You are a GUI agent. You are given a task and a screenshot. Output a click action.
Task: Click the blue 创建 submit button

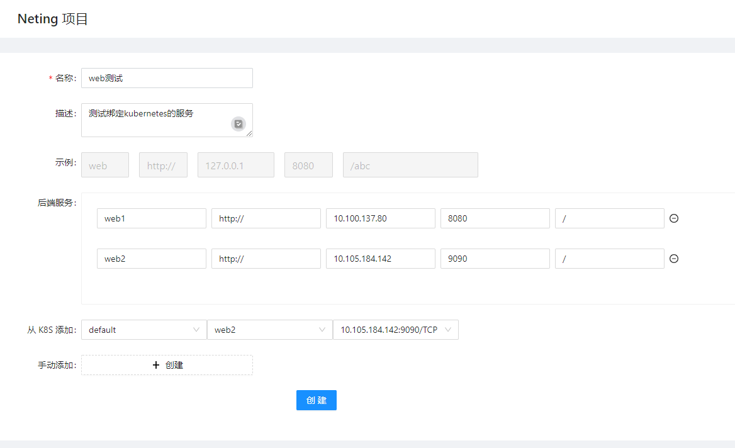click(x=316, y=400)
